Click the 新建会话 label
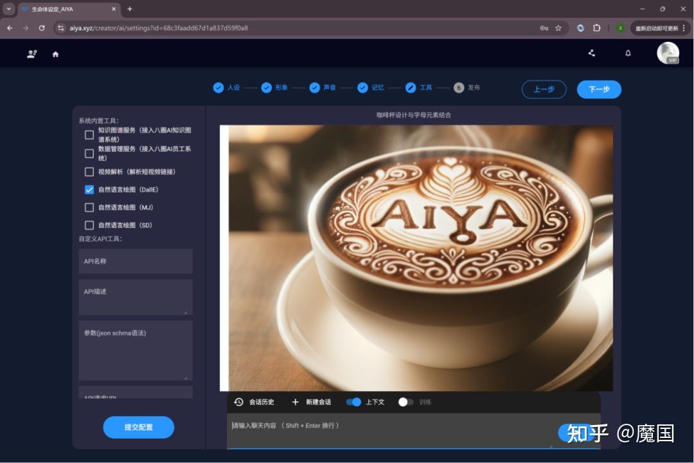The height and width of the screenshot is (463, 694). coord(319,402)
